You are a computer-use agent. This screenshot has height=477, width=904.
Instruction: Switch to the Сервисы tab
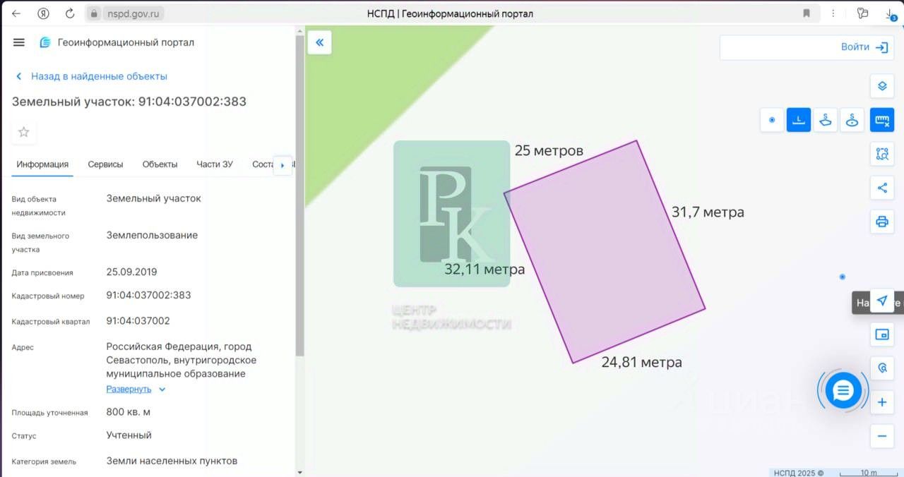[x=105, y=164]
